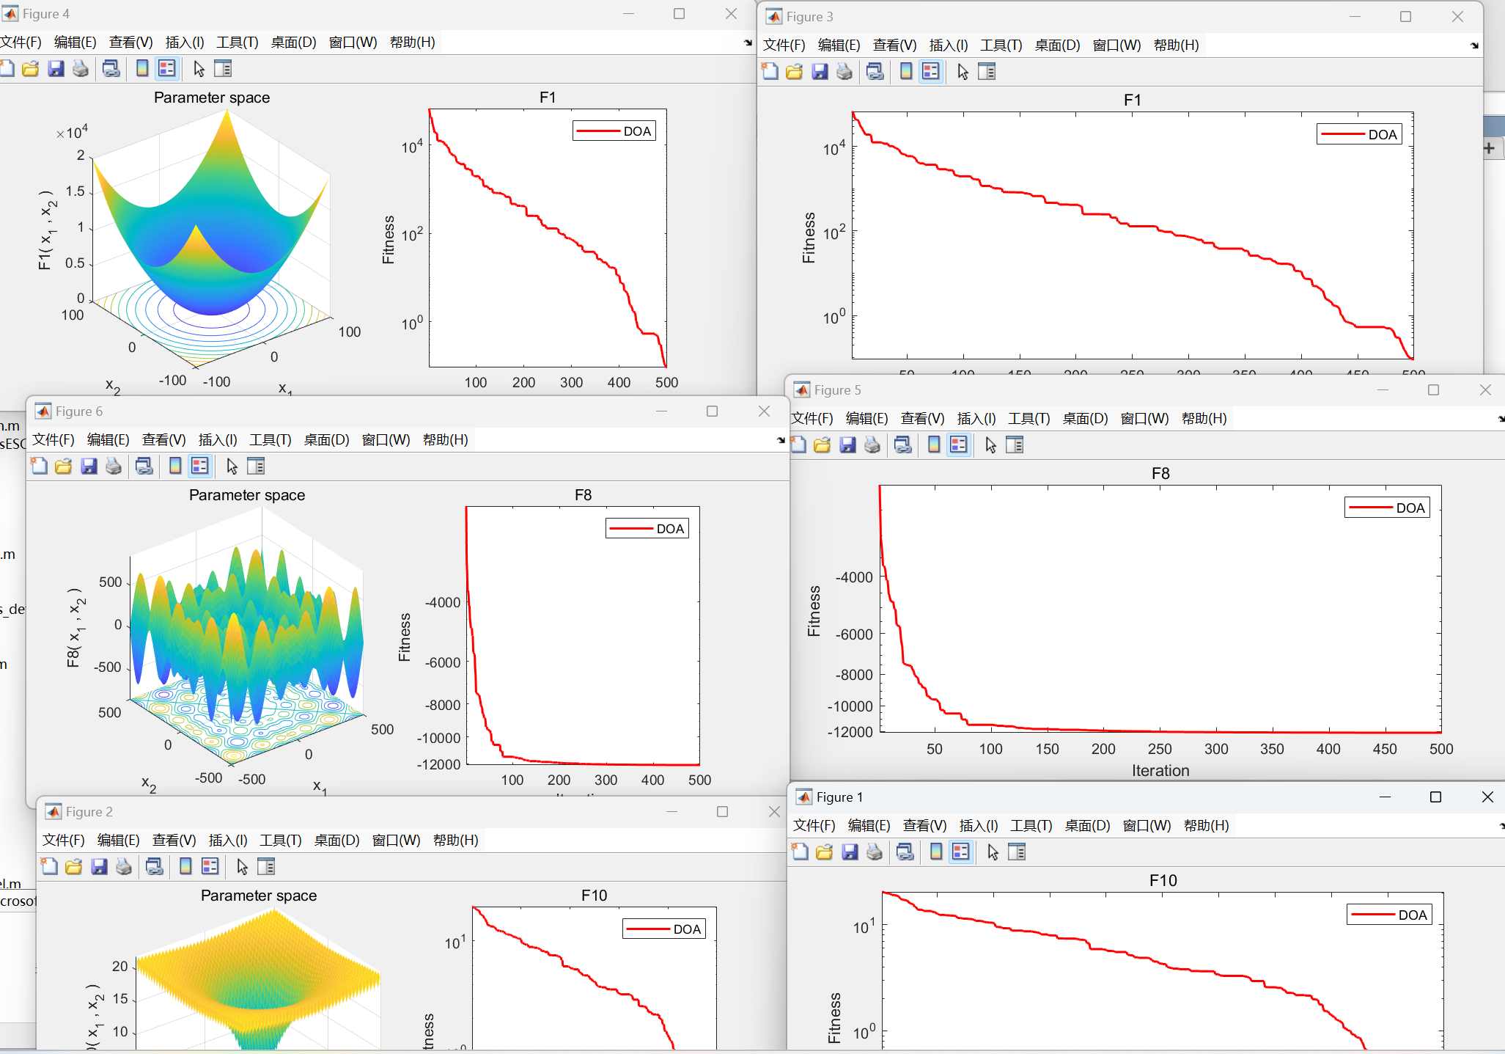Open Property Inspector icon in Figure 4
1505x1054 pixels.
(223, 69)
